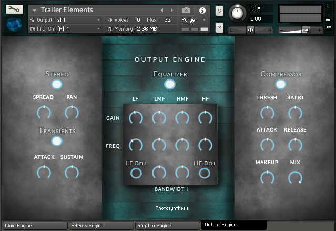Click the LMF Bandwidth knob

(x=159, y=172)
